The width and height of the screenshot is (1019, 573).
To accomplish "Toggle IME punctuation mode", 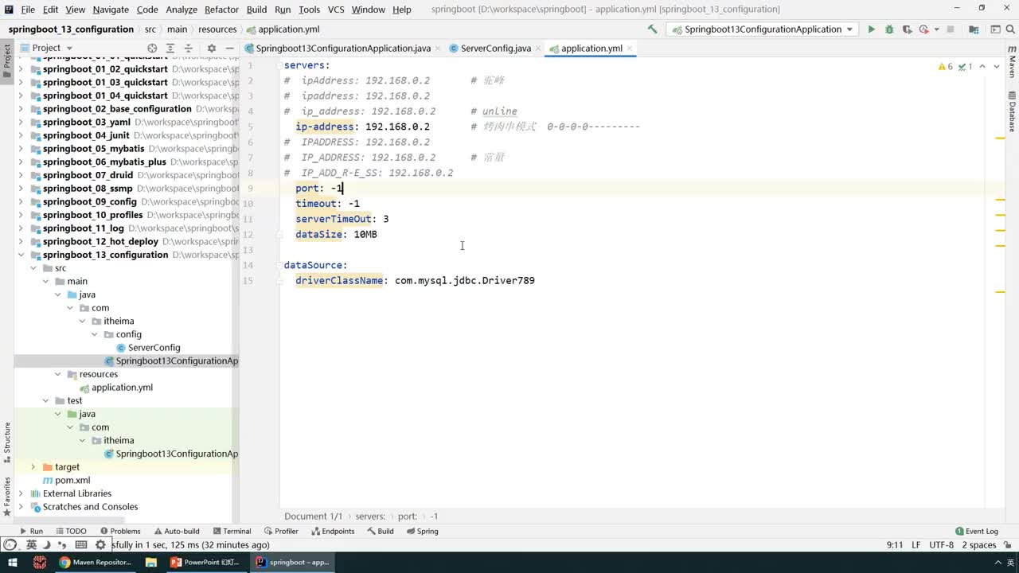I will point(63,545).
